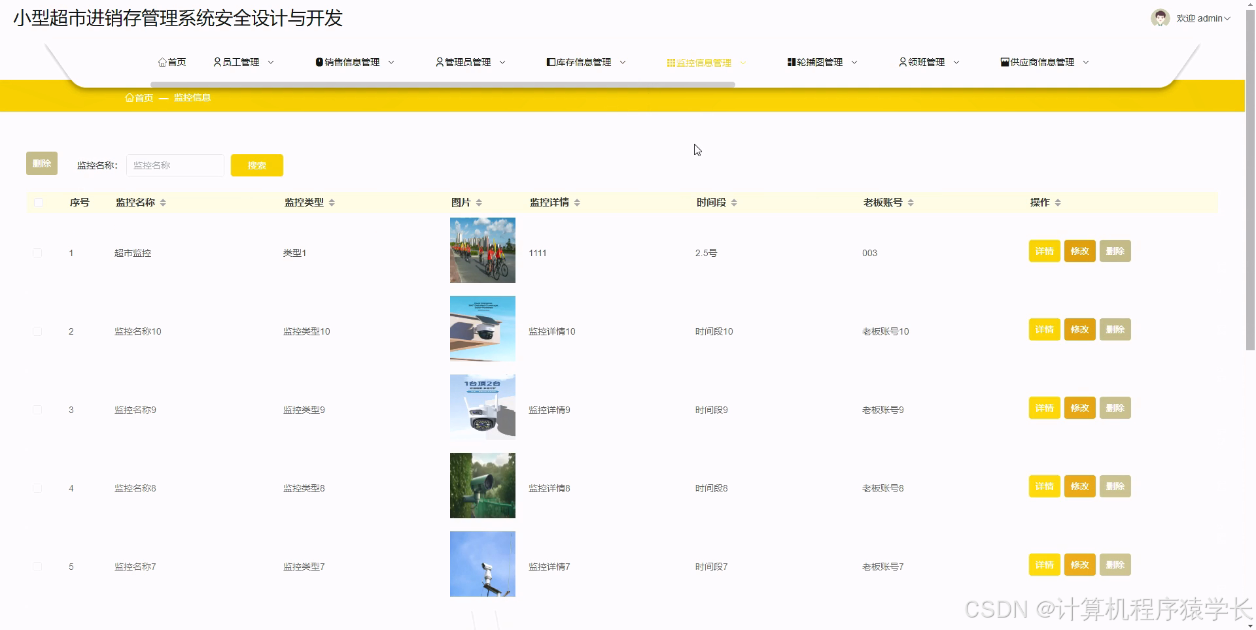Toggle the select-all checkbox in table header
The image size is (1256, 630).
tap(38, 203)
